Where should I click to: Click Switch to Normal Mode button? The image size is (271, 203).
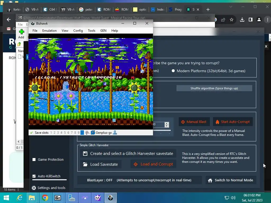231,180
